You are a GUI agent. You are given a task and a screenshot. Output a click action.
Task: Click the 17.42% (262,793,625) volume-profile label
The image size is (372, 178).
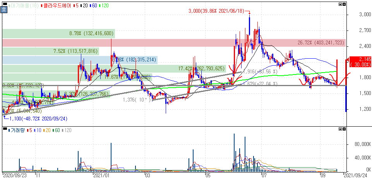201,69
